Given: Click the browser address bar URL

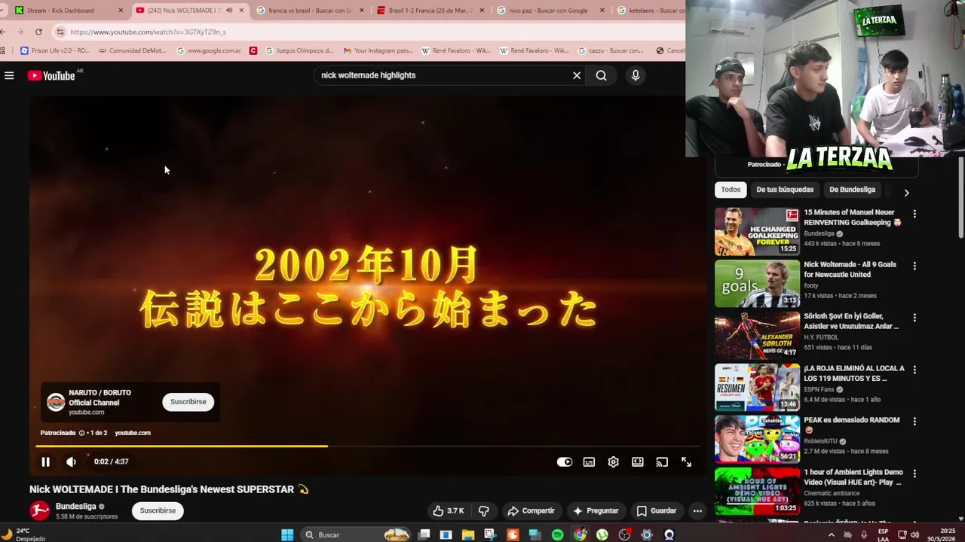Looking at the screenshot, I should (x=148, y=32).
